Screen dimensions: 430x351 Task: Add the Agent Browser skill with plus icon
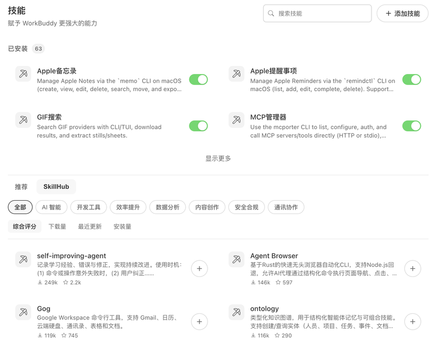coord(412,268)
